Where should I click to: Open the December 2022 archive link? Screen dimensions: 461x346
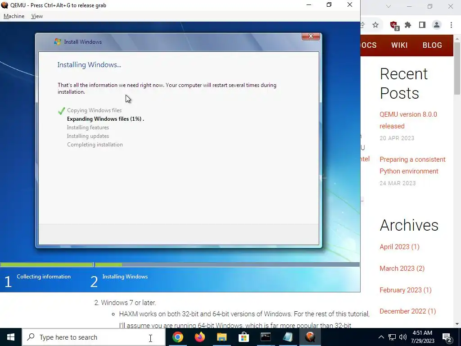(407, 311)
